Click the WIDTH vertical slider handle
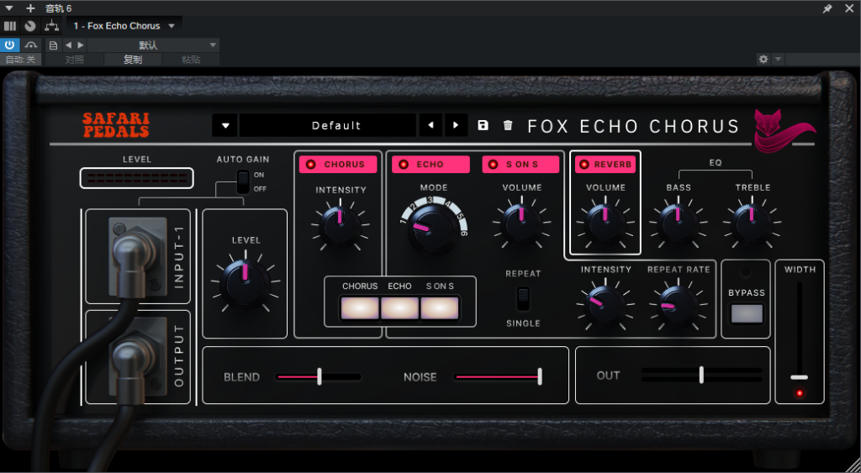Screen dimensions: 861x473 pyautogui.click(x=799, y=377)
